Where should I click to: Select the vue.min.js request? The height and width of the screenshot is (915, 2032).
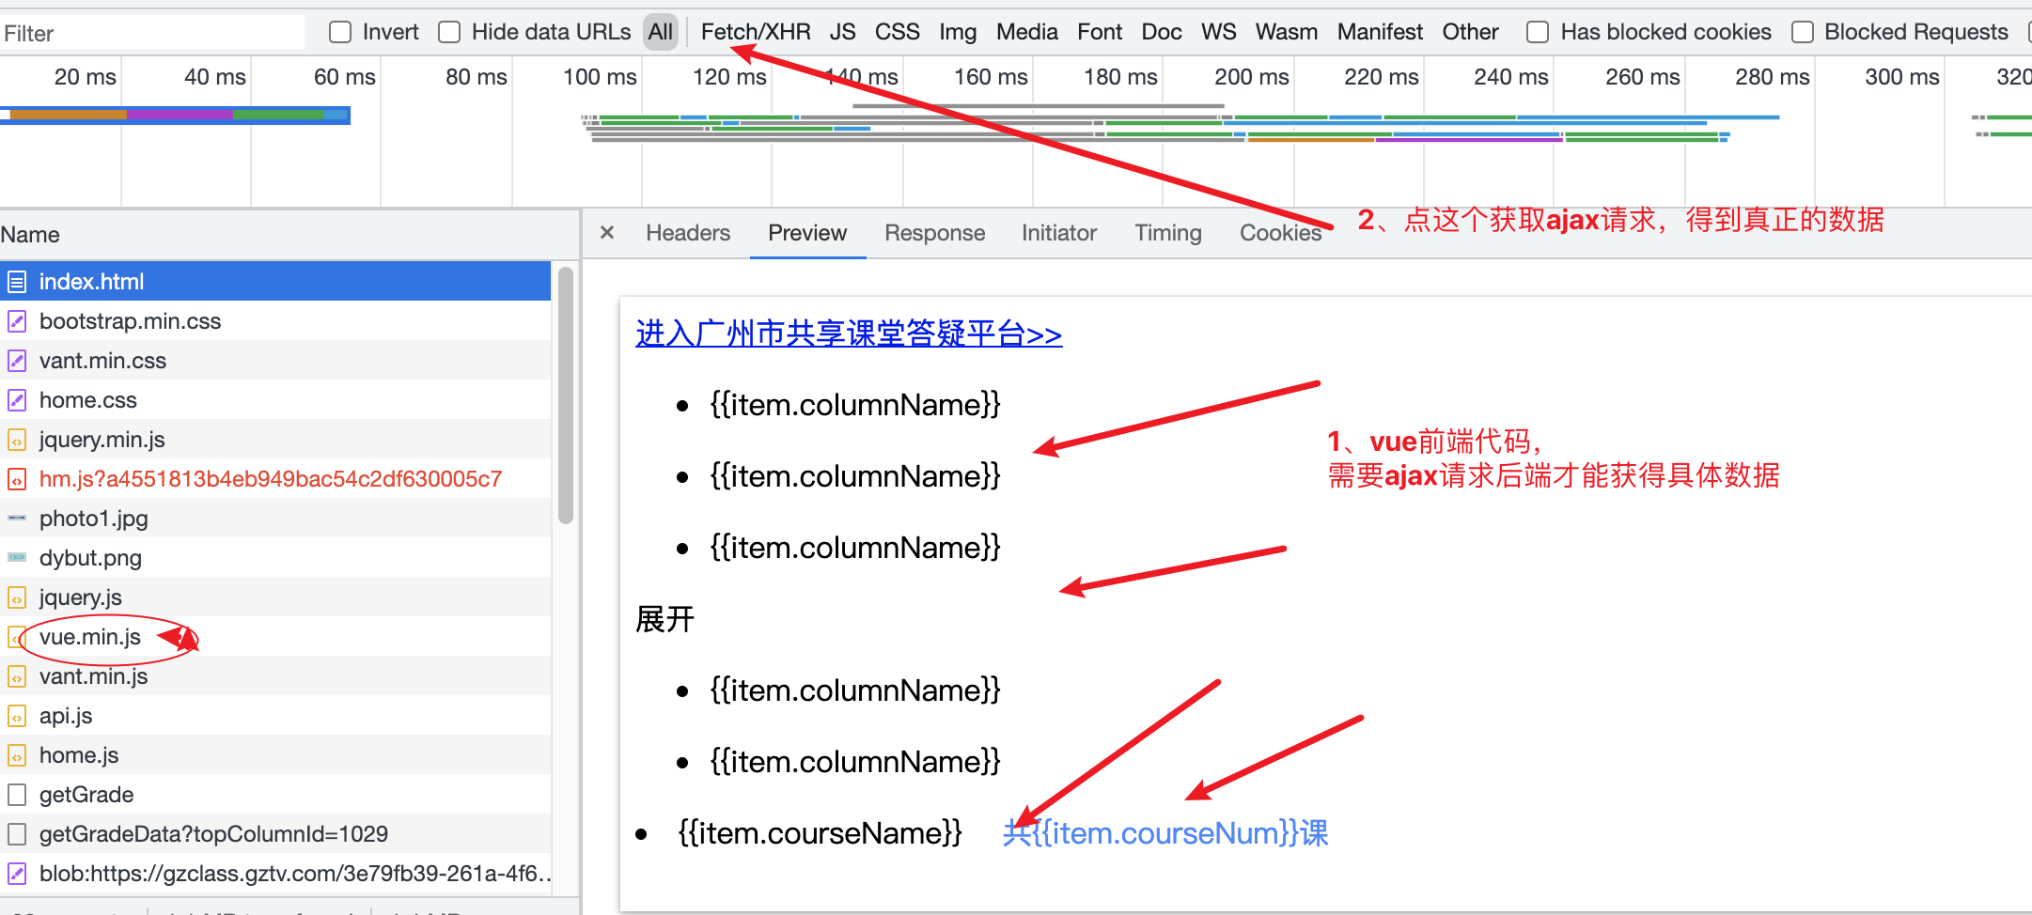coord(275,637)
